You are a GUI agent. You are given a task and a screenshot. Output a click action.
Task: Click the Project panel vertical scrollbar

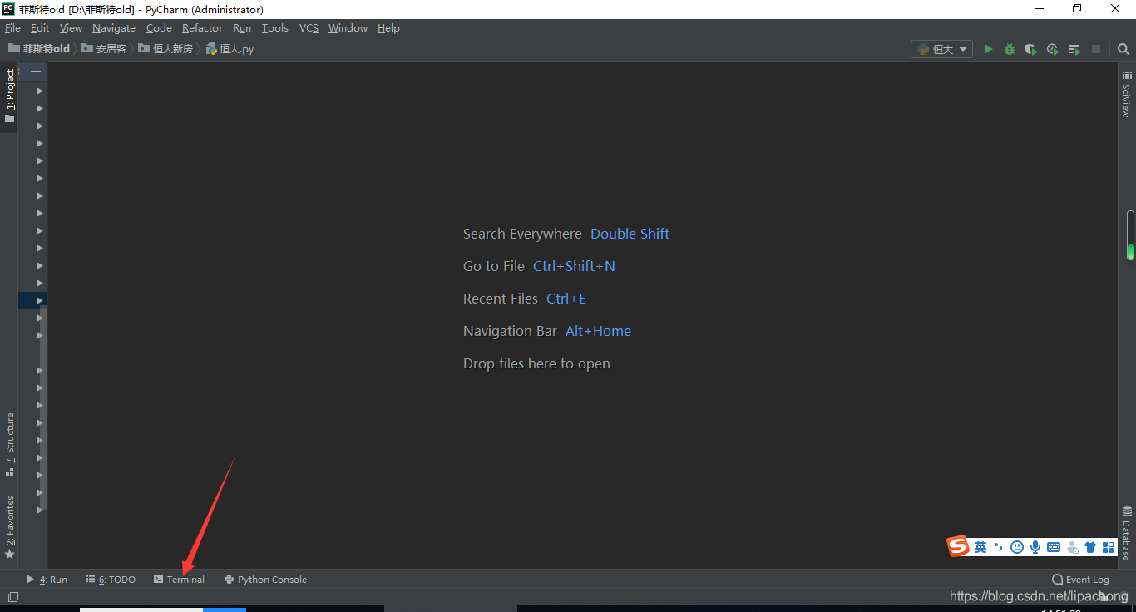(x=43, y=407)
